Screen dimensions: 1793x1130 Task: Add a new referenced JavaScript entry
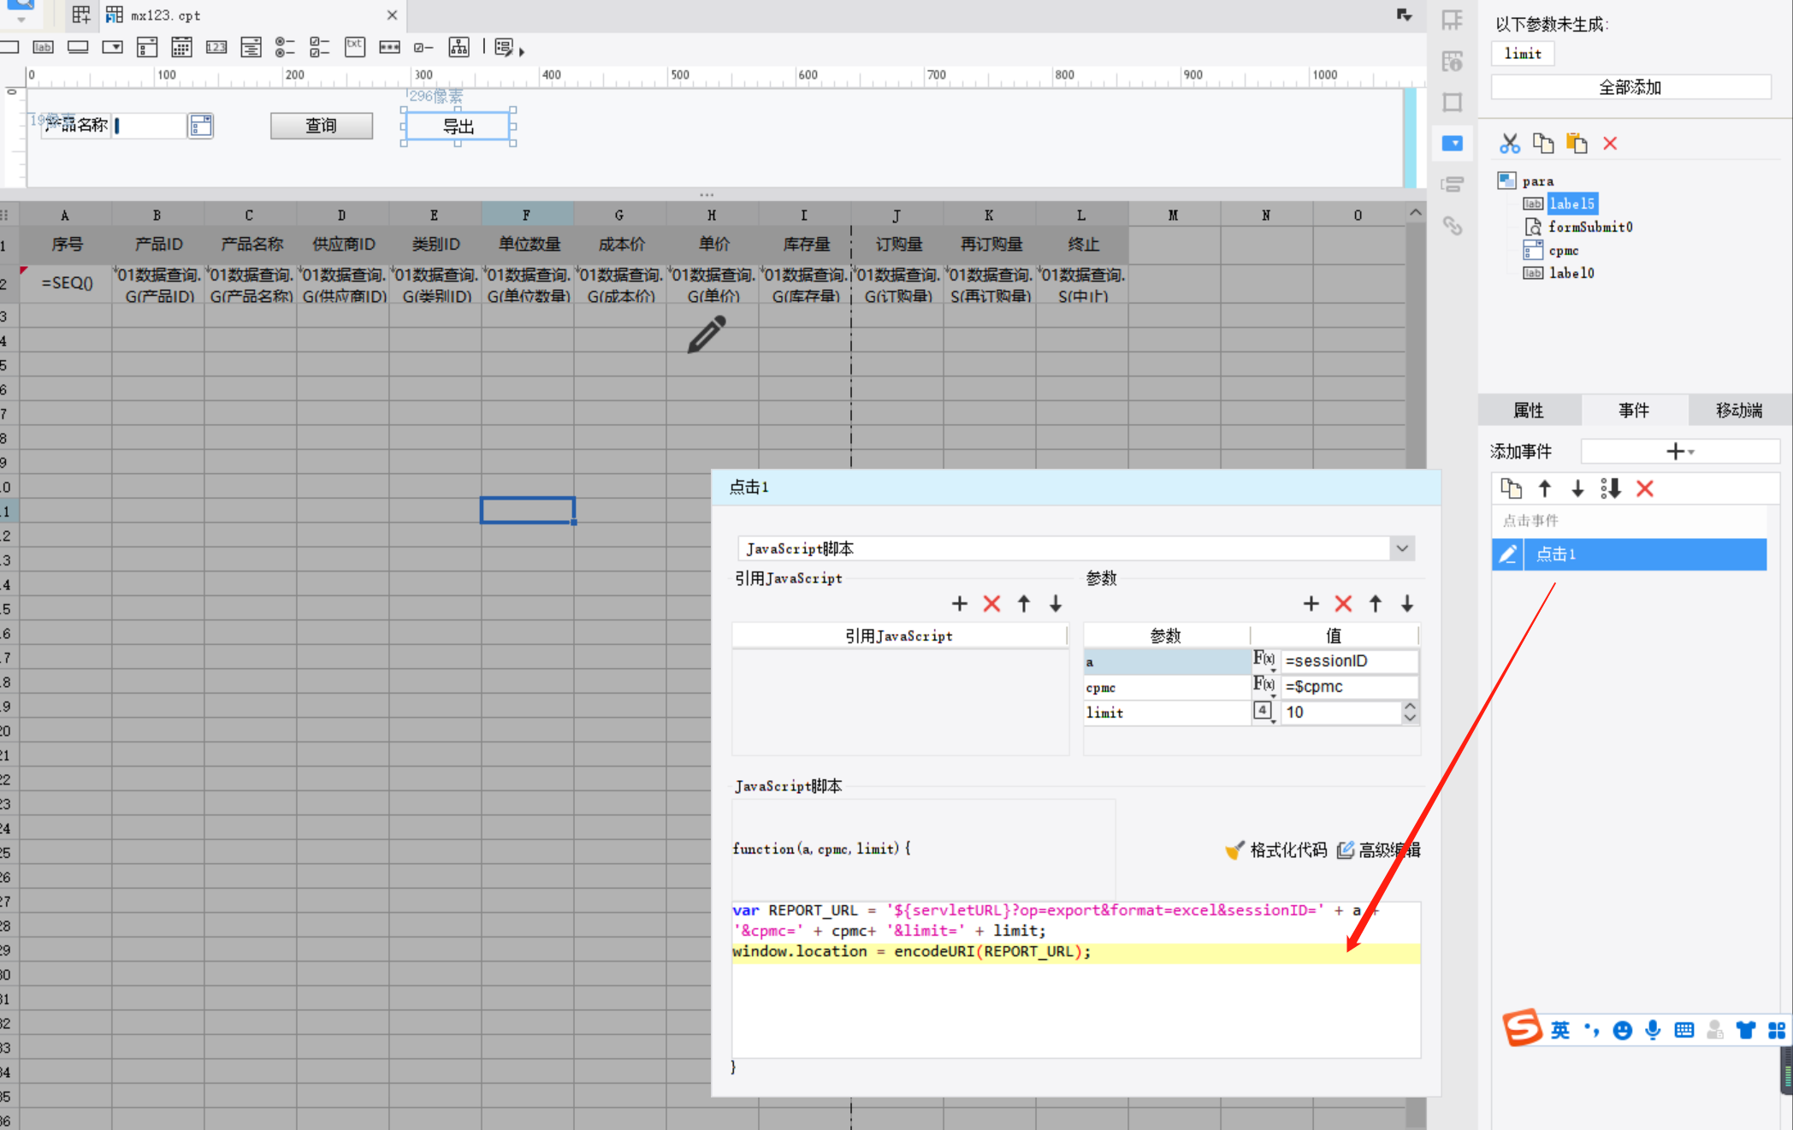tap(960, 604)
